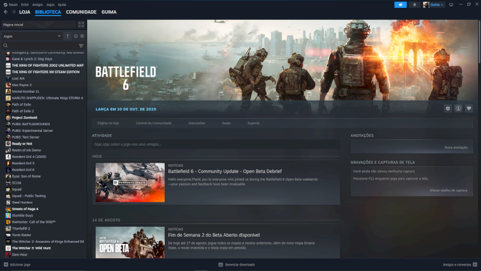Open advanced filter icon in search bar
Image resolution: width=481 pixels, height=271 pixels.
[x=81, y=46]
